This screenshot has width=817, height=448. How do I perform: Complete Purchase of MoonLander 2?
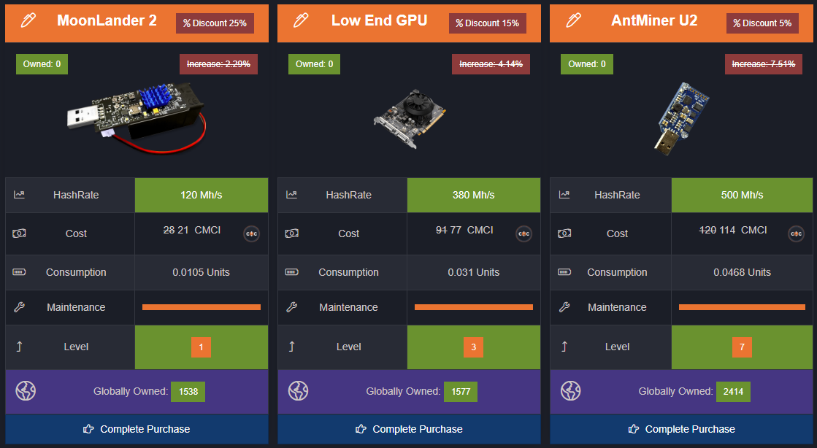click(x=137, y=429)
